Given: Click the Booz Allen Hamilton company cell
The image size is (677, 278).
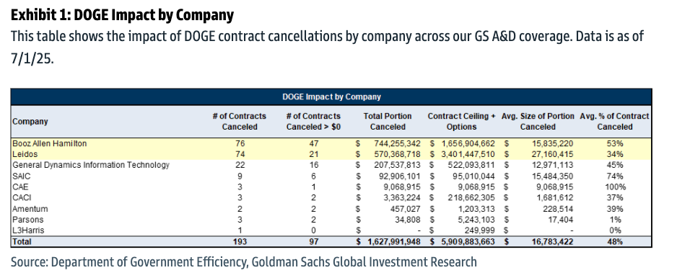Looking at the screenshot, I should point(50,143).
